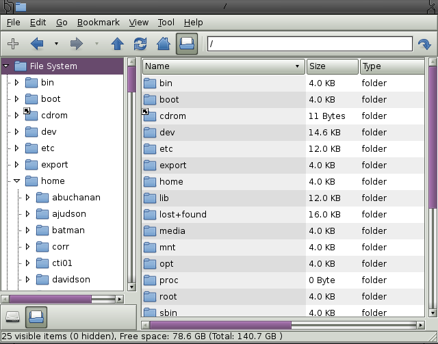Collapse the home folder in the tree
Viewport: 438px width, 344px height.
pyautogui.click(x=16, y=181)
